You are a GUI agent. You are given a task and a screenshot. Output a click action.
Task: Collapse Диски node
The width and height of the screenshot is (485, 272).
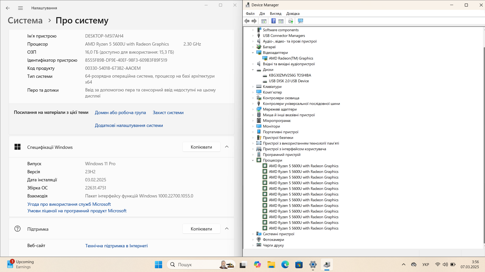253,70
